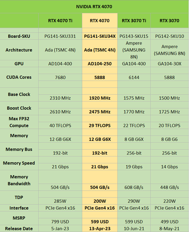
Task: Click the 608 GB/s bandwidth cell
Action: (x=134, y=187)
